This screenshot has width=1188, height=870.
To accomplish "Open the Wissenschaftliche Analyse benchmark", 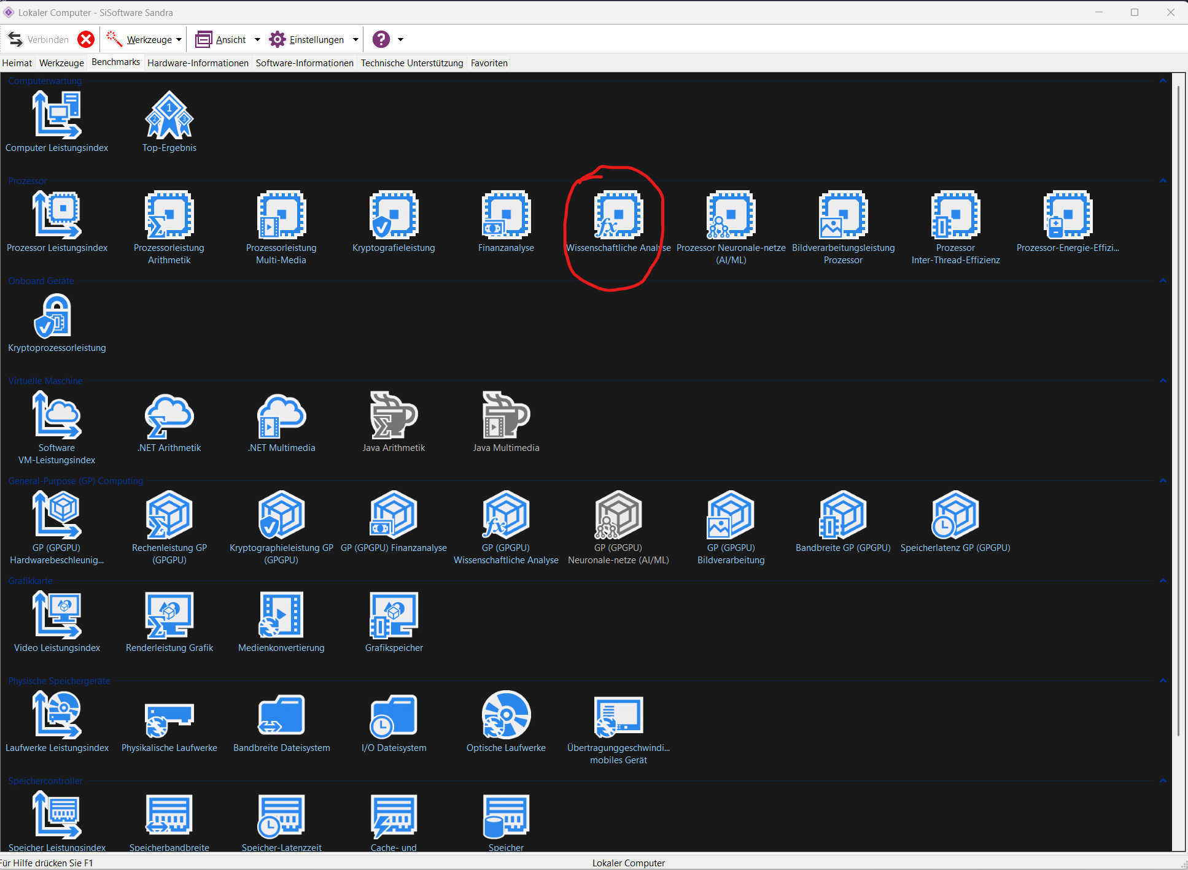I will point(618,215).
